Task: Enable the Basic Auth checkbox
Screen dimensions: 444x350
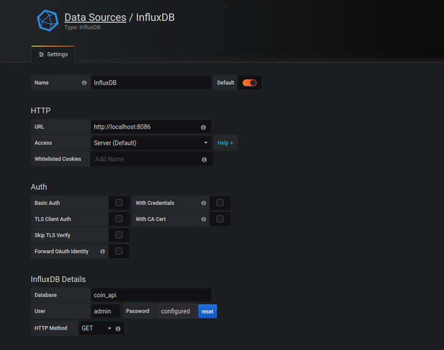Action: [x=119, y=203]
